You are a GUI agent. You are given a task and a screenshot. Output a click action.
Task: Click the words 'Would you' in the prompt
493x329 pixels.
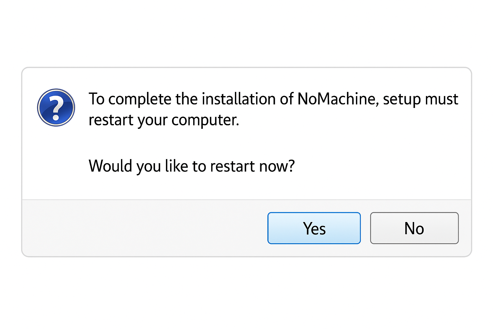[125, 166]
